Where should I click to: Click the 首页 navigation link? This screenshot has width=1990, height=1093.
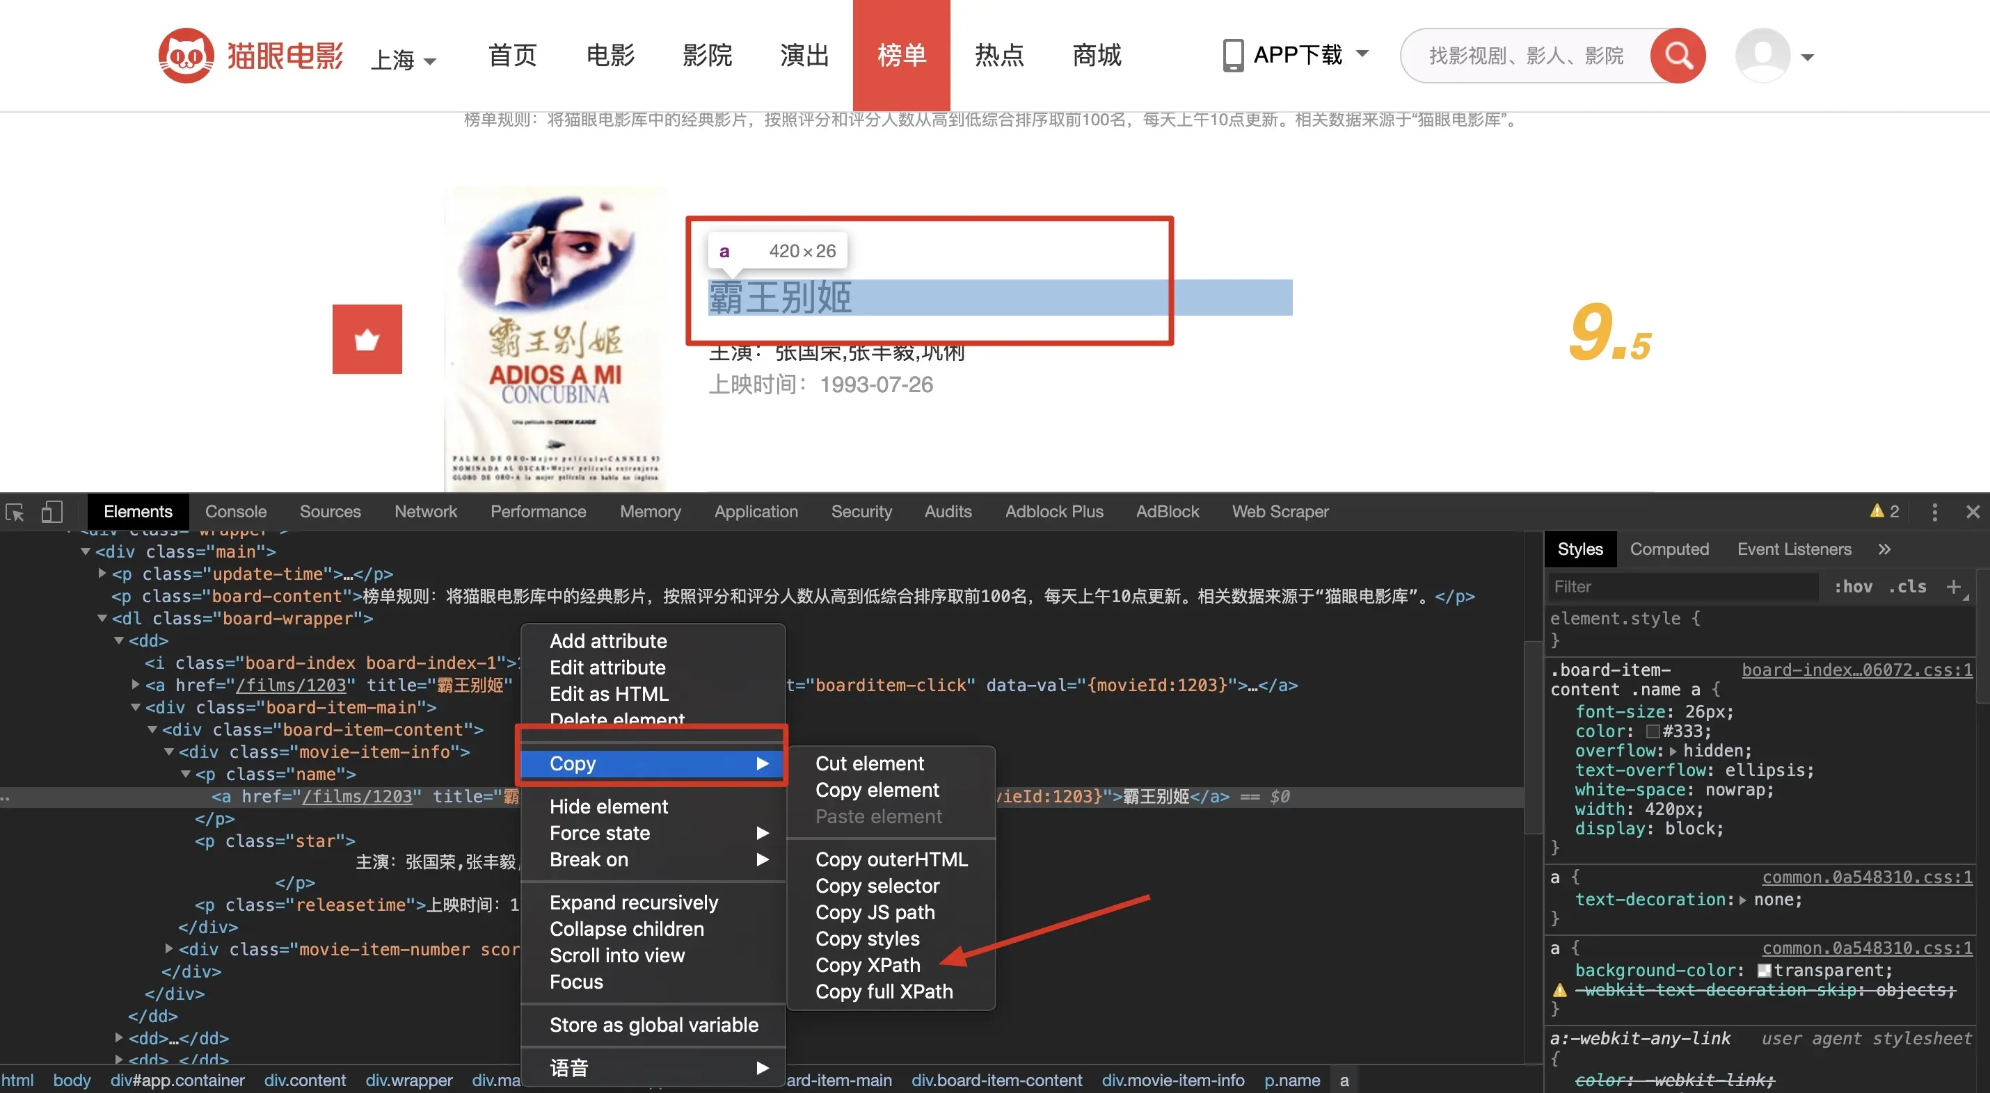click(511, 56)
